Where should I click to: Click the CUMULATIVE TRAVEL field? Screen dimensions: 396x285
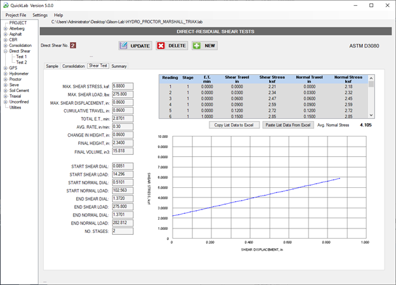(122, 110)
